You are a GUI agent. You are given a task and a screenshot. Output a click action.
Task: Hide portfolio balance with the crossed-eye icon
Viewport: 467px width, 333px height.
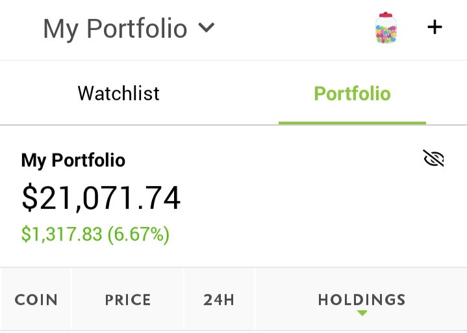(x=433, y=158)
